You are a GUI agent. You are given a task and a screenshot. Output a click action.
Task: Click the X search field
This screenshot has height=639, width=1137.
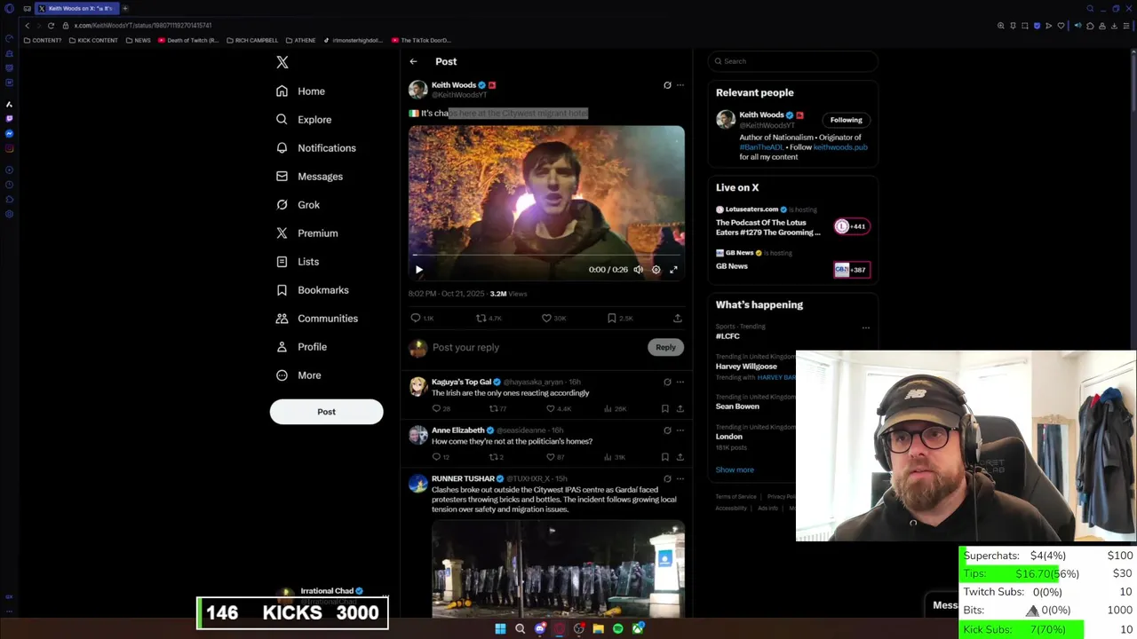[793, 61]
